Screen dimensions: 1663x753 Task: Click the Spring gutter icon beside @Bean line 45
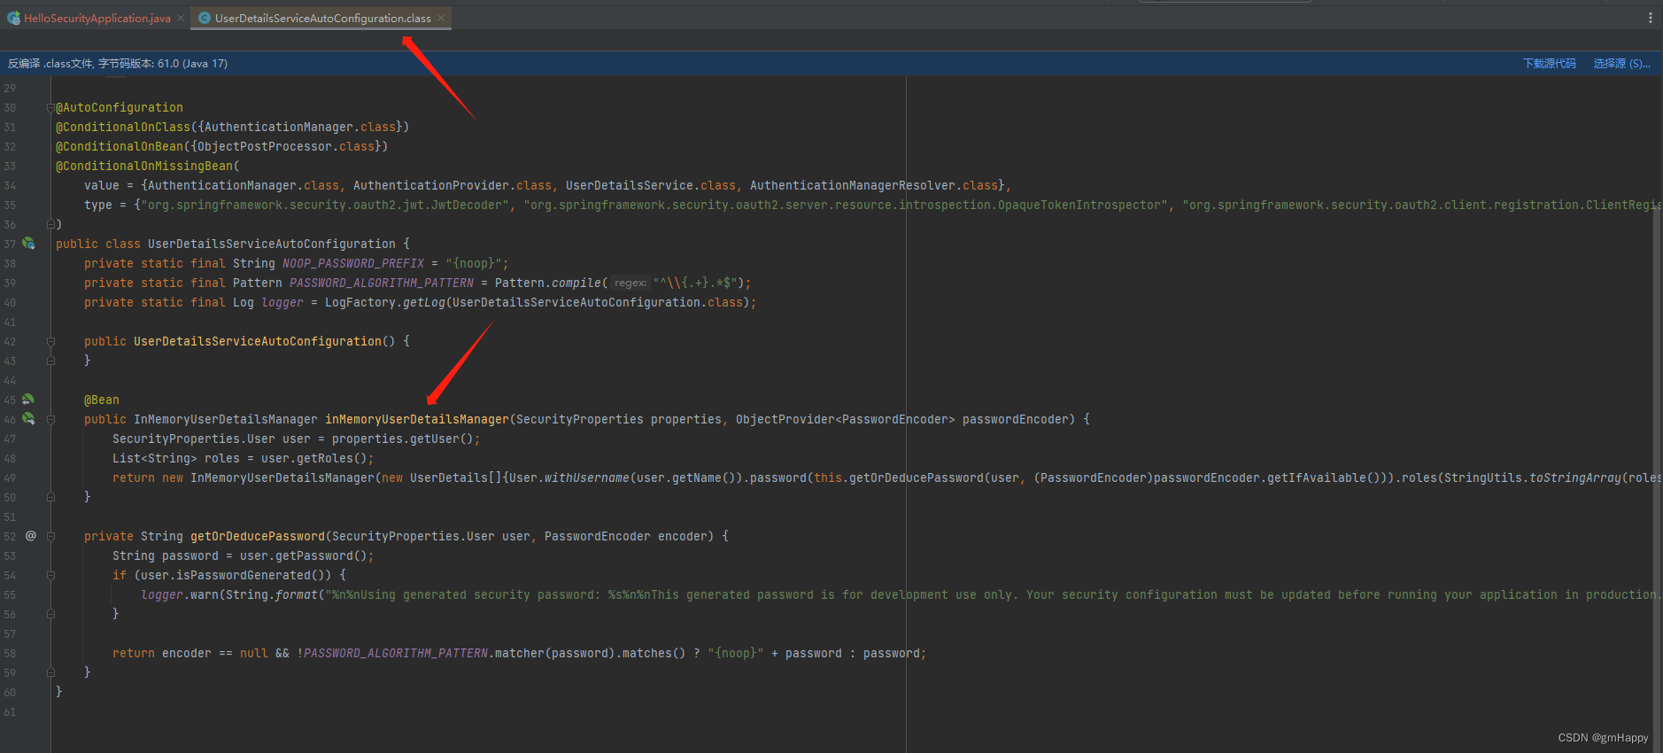pos(29,400)
